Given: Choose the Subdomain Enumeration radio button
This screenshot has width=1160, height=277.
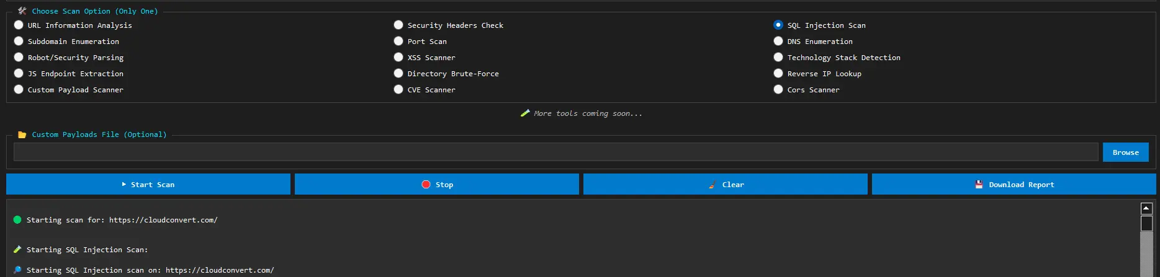Looking at the screenshot, I should click(x=19, y=42).
